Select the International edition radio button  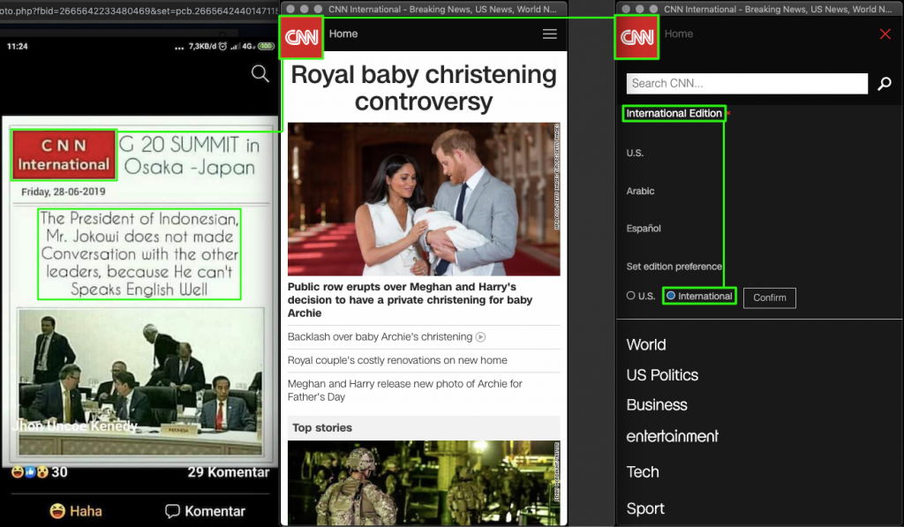pos(671,297)
